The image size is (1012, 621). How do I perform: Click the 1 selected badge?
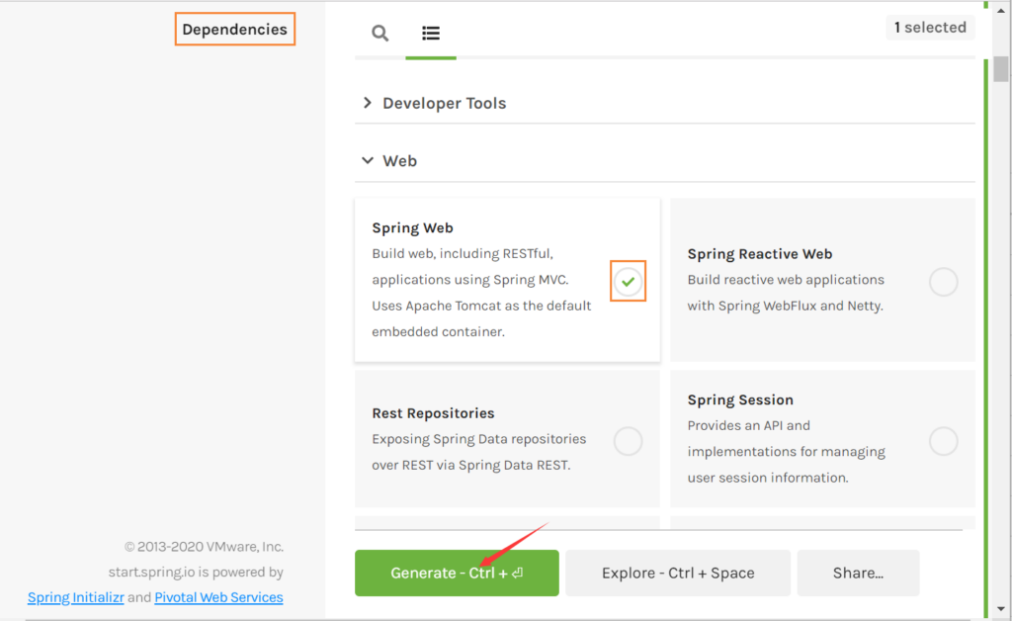coord(930,27)
